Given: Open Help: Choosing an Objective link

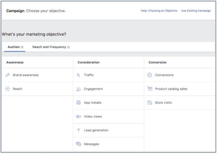Looking at the screenshot, I should click(159, 11).
